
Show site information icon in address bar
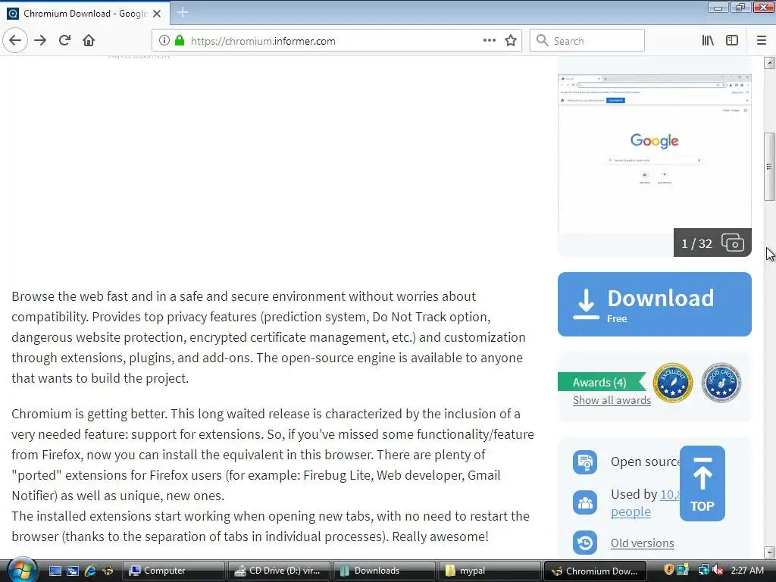coord(164,41)
